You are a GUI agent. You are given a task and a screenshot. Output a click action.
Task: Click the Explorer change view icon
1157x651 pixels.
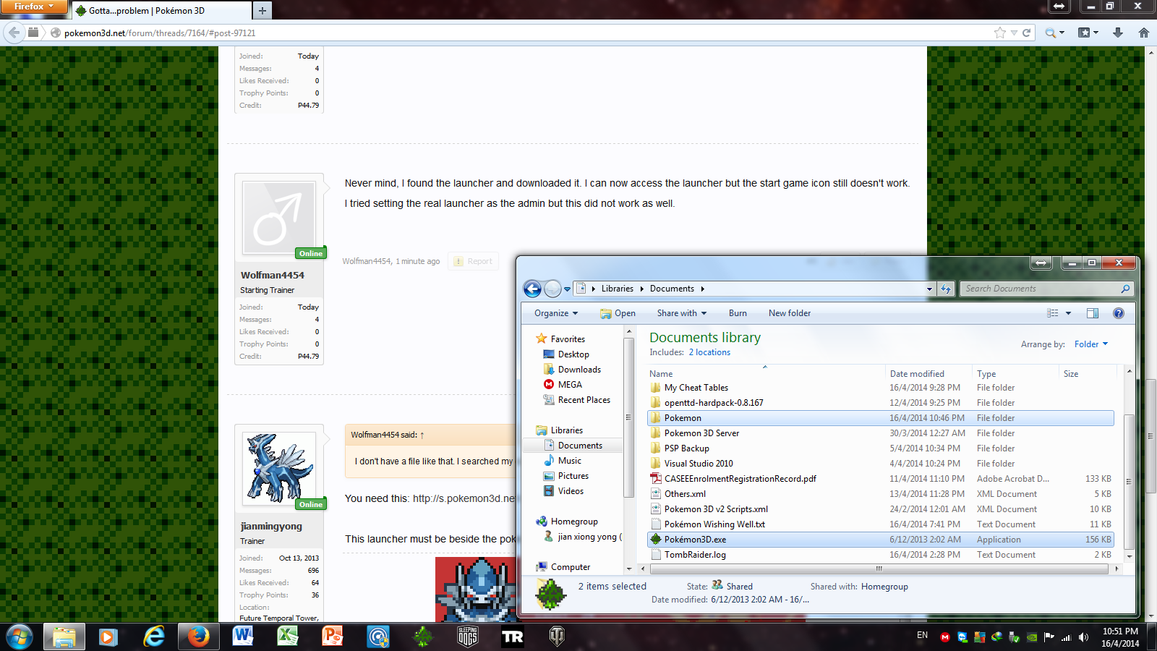(x=1052, y=313)
